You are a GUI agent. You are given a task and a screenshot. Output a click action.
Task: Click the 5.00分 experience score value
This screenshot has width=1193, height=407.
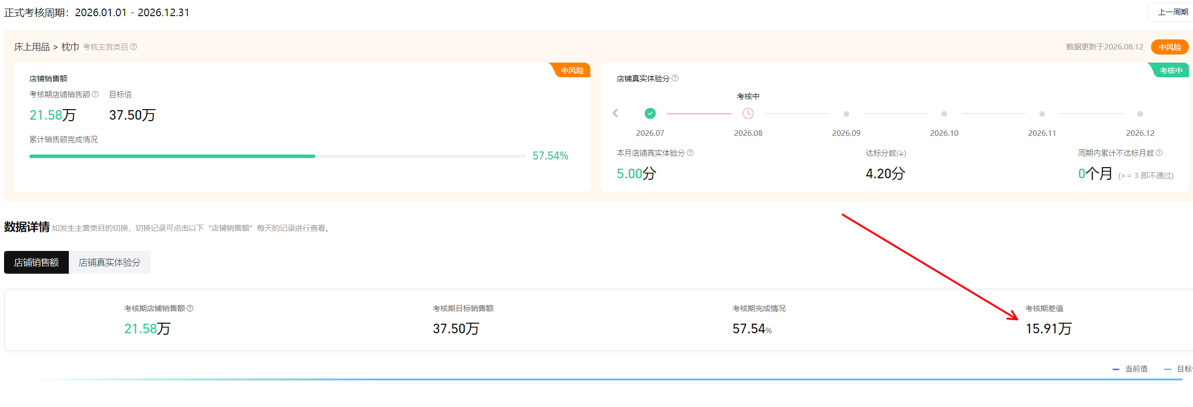636,174
